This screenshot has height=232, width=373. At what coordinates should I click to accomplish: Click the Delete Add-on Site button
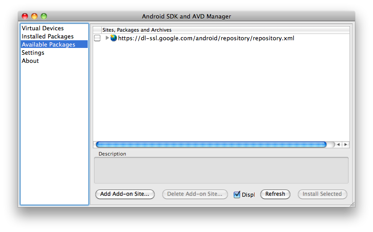(x=195, y=194)
